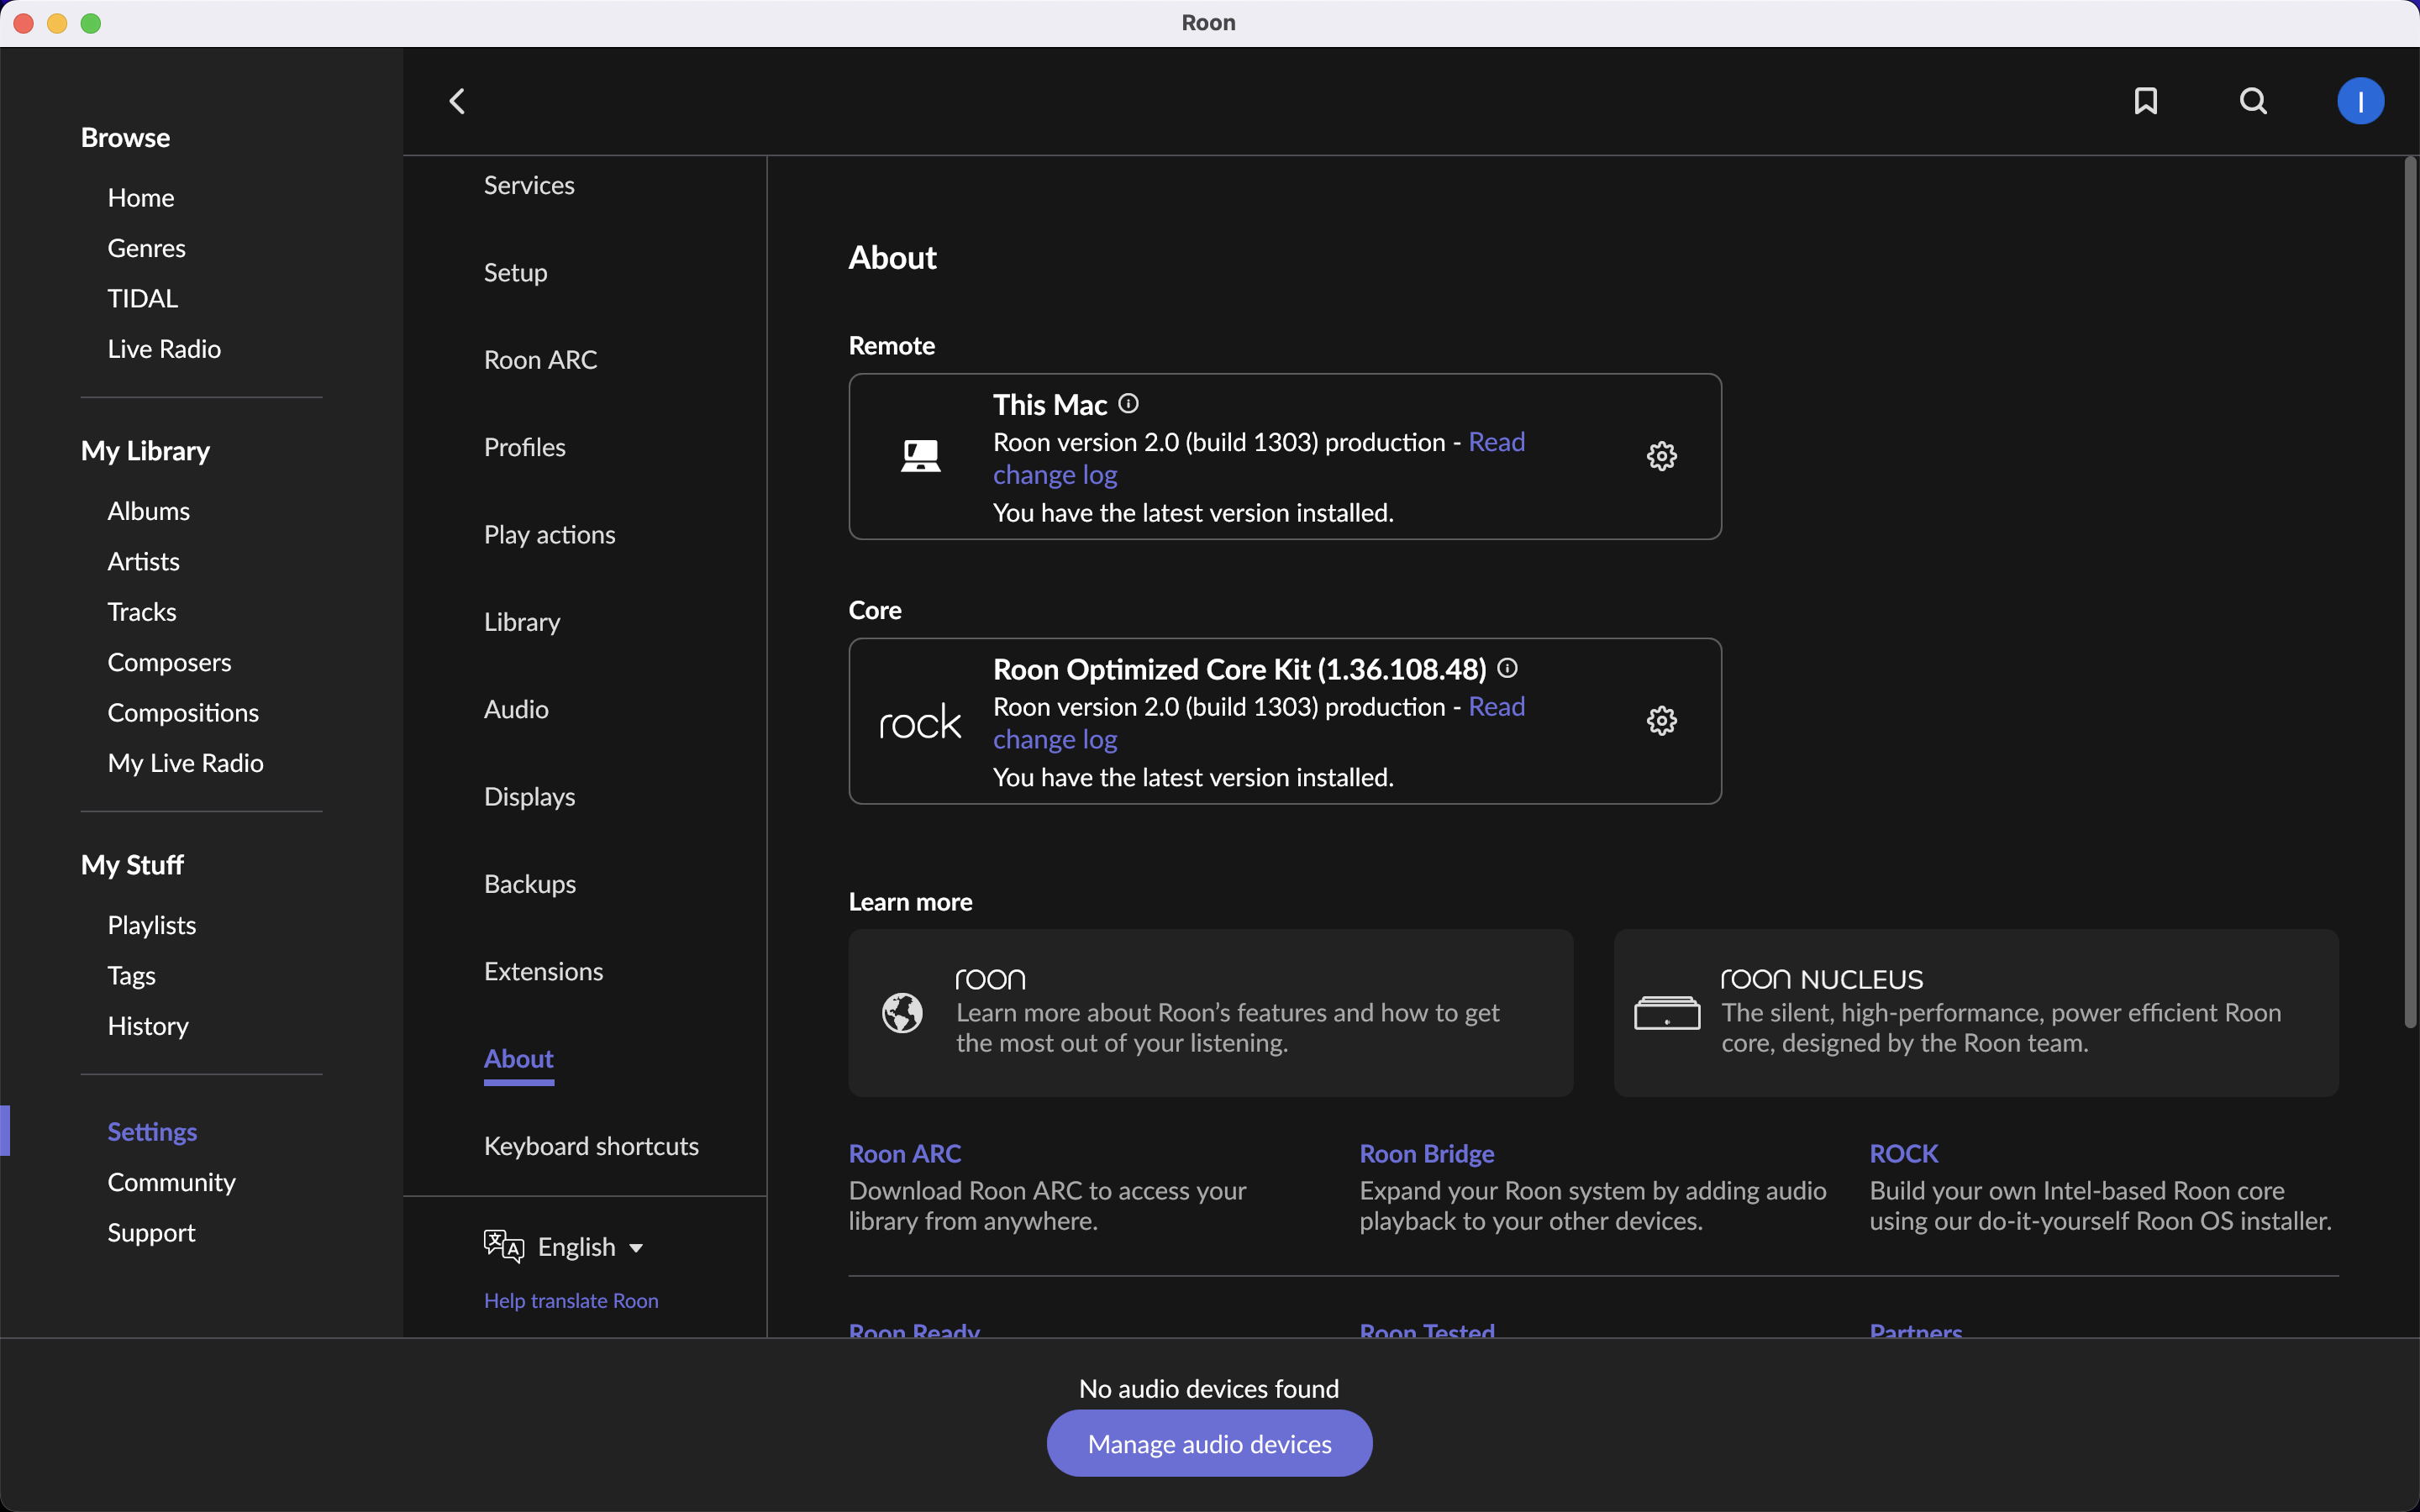Open the Setup settings tab
Image resolution: width=2420 pixels, height=1512 pixels.
click(515, 272)
